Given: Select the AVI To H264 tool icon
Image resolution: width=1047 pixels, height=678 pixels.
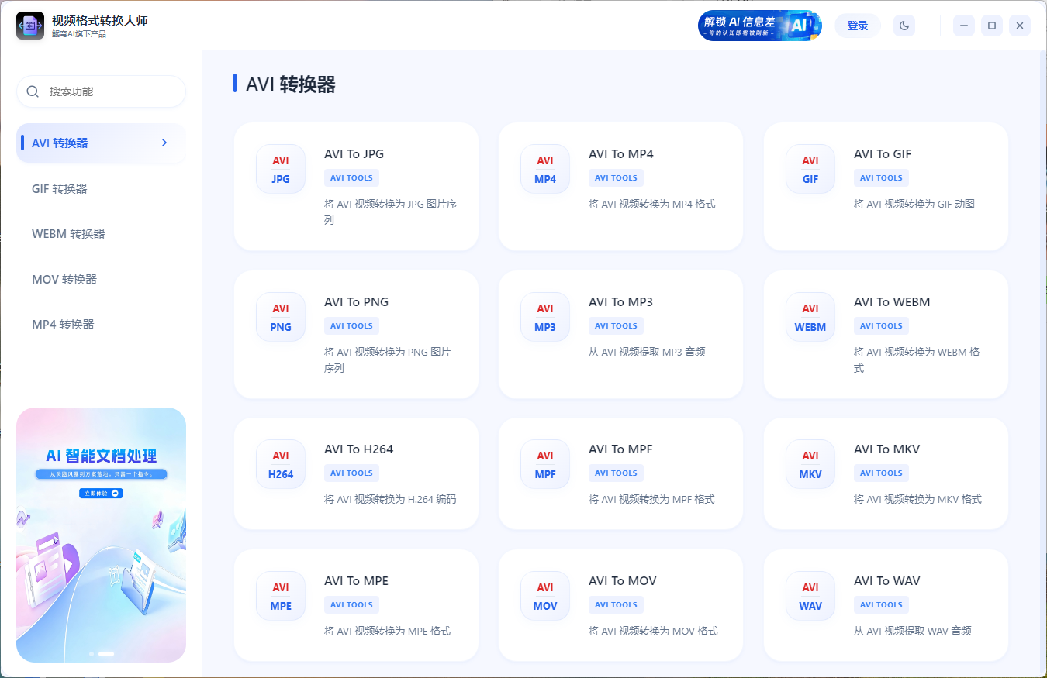Looking at the screenshot, I should [x=281, y=463].
